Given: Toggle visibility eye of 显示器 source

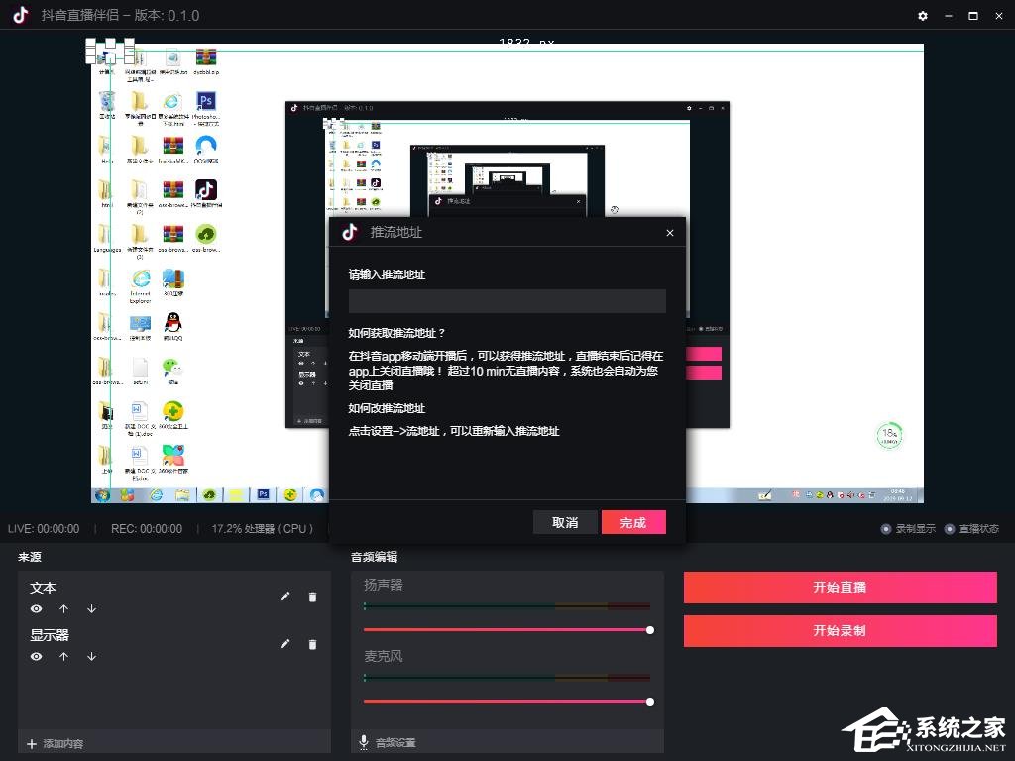Looking at the screenshot, I should click(x=37, y=656).
